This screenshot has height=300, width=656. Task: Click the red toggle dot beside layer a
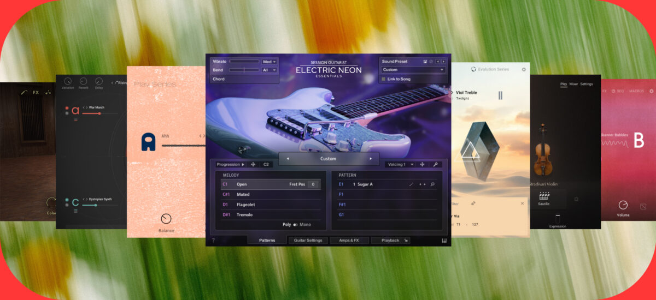tap(67, 109)
